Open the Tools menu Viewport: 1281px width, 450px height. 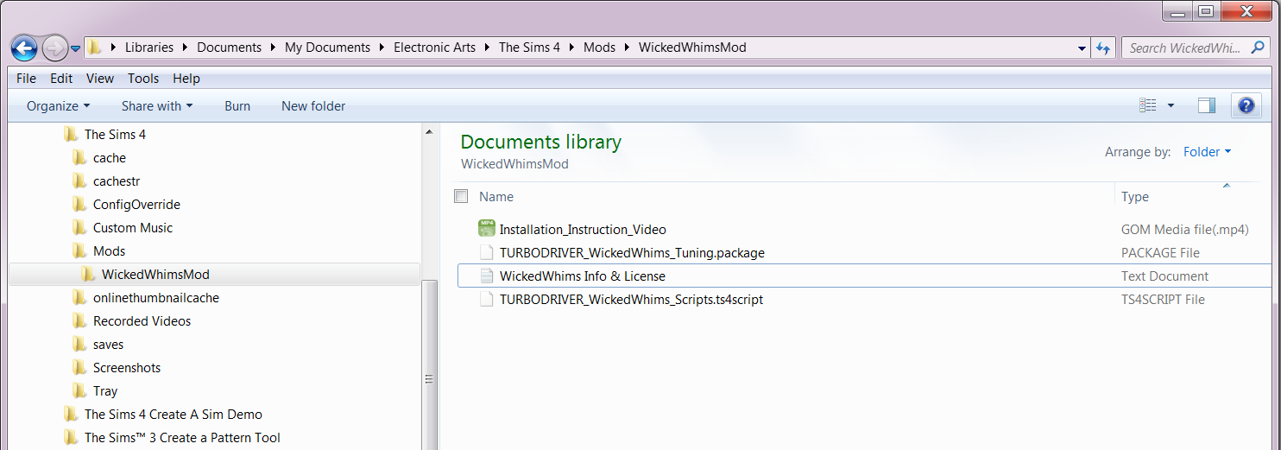coord(143,78)
